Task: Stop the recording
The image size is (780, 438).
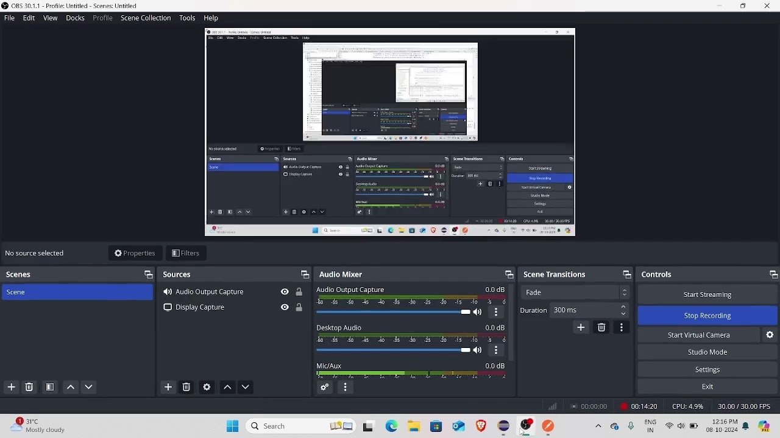Action: pyautogui.click(x=707, y=316)
